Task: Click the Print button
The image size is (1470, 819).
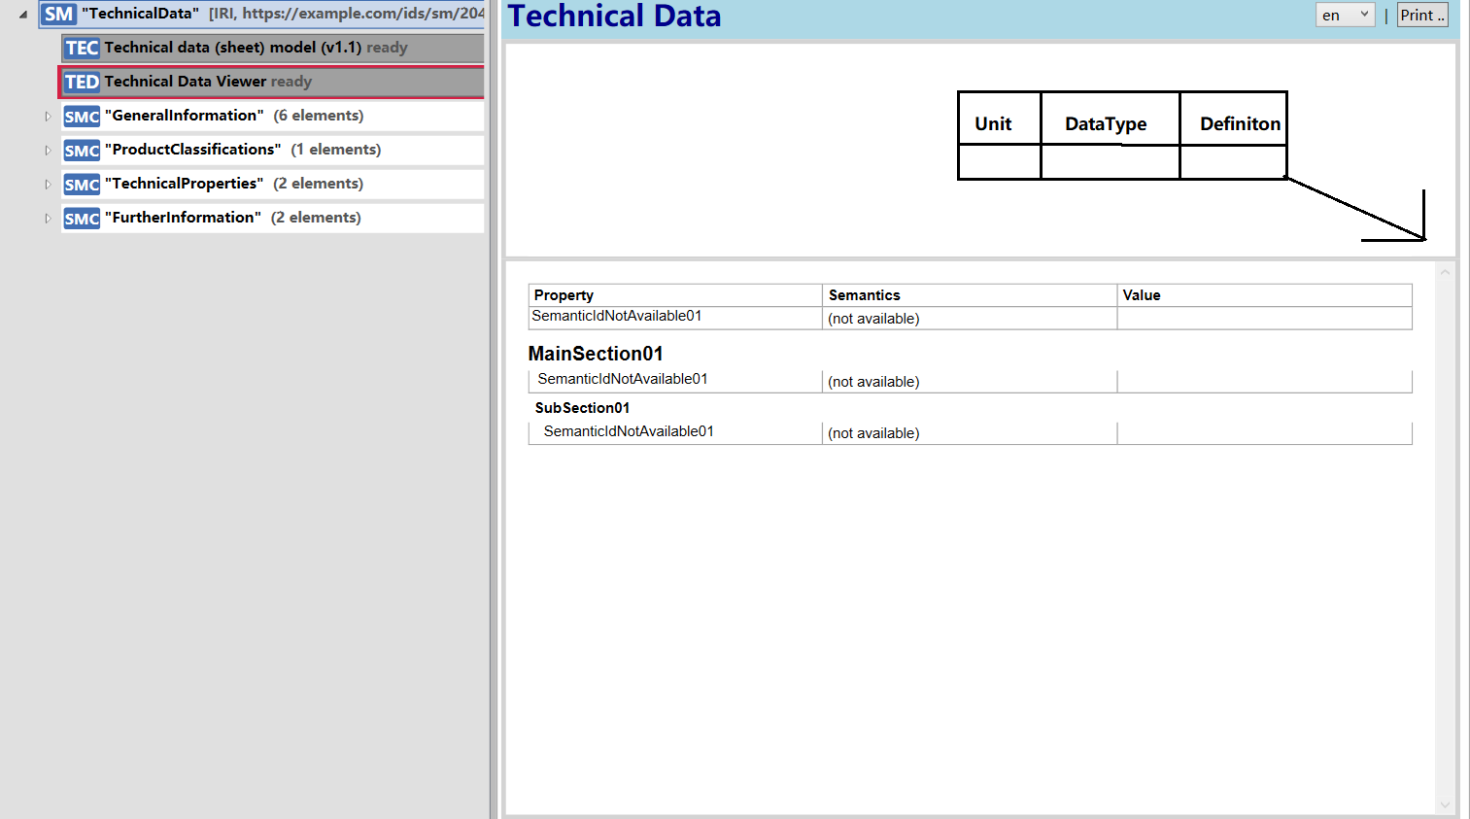Action: (x=1421, y=15)
